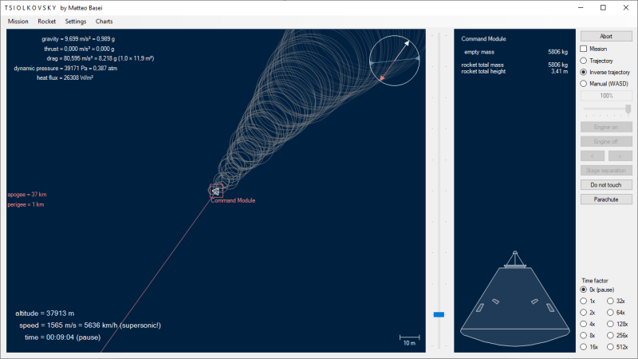Open the Charts menu
Screen dimensions: 638x359
point(104,22)
